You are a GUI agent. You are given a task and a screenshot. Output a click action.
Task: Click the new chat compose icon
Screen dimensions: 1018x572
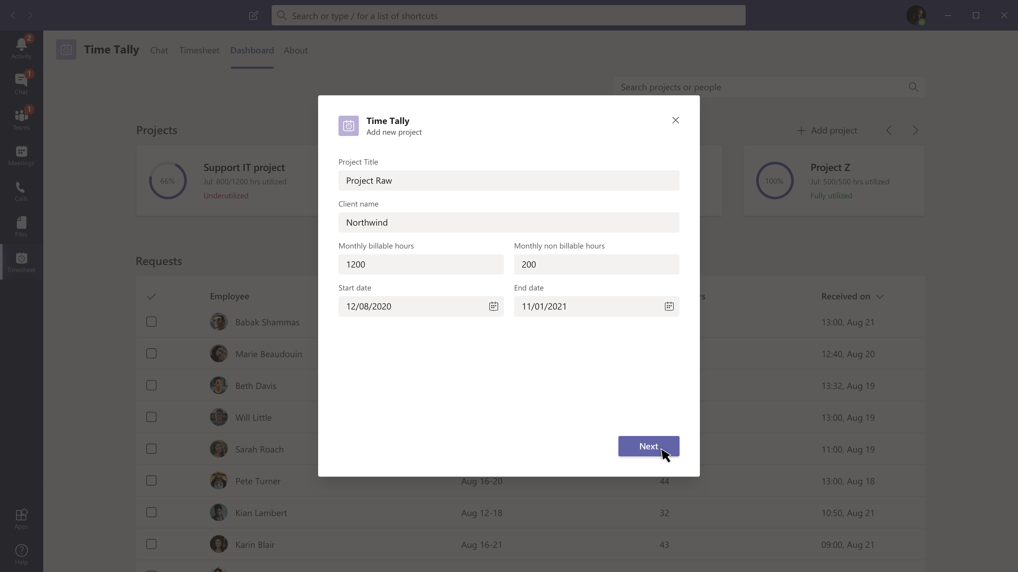tap(254, 15)
